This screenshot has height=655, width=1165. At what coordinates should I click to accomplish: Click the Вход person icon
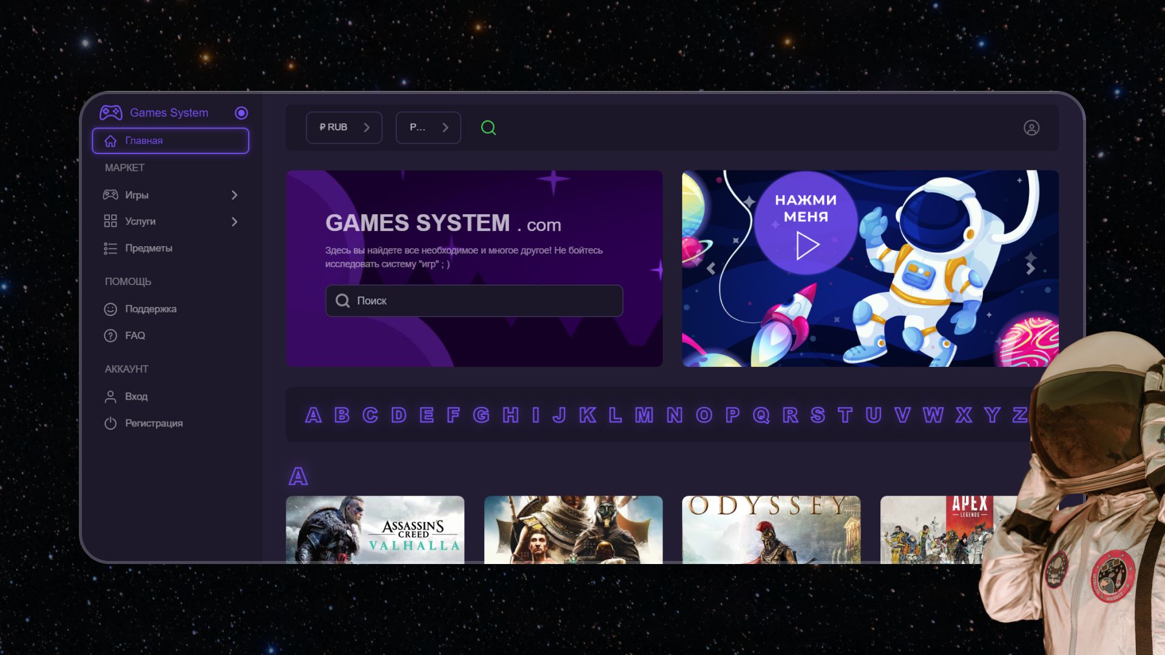coord(110,397)
